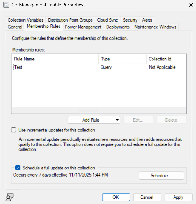Enable incremental updates for this collection
The width and height of the screenshot is (196, 204).
pos(14,130)
